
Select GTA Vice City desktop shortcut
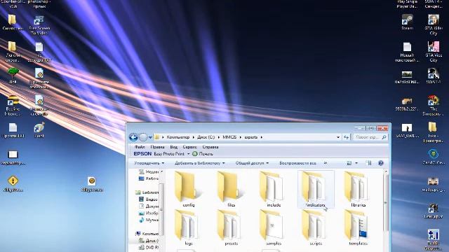pyautogui.click(x=433, y=52)
